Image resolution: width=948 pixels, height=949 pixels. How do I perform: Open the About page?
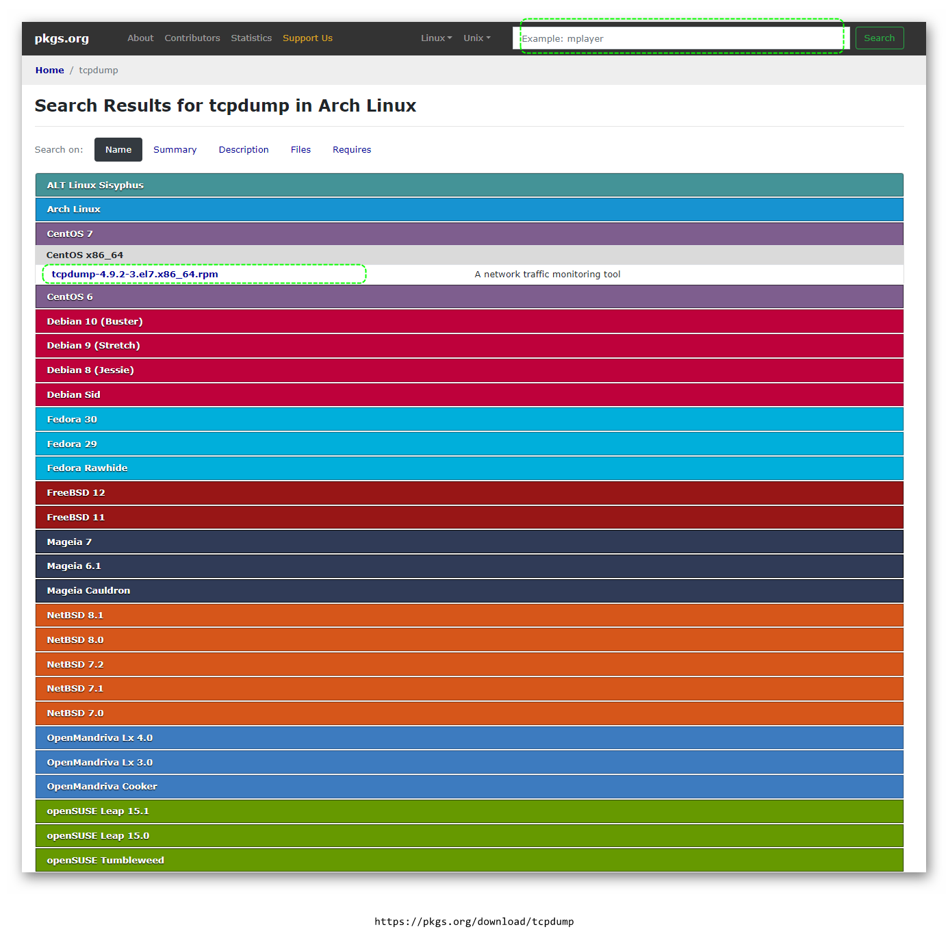click(140, 38)
